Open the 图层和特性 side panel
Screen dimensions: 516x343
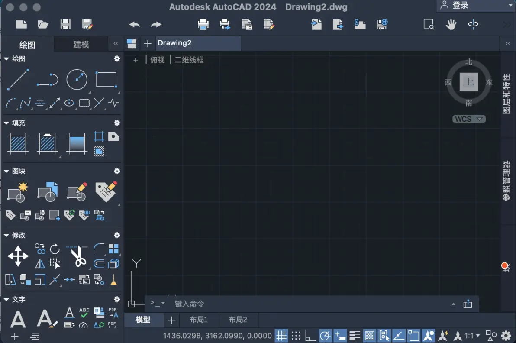506,94
